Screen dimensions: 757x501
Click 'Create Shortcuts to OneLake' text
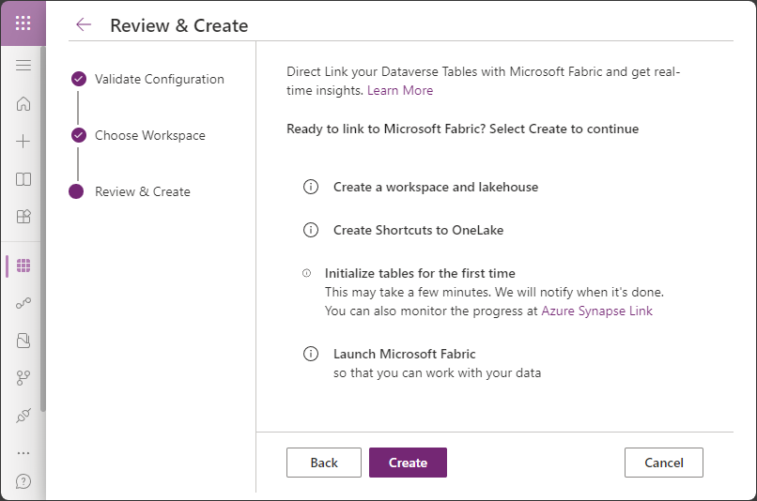pos(418,231)
